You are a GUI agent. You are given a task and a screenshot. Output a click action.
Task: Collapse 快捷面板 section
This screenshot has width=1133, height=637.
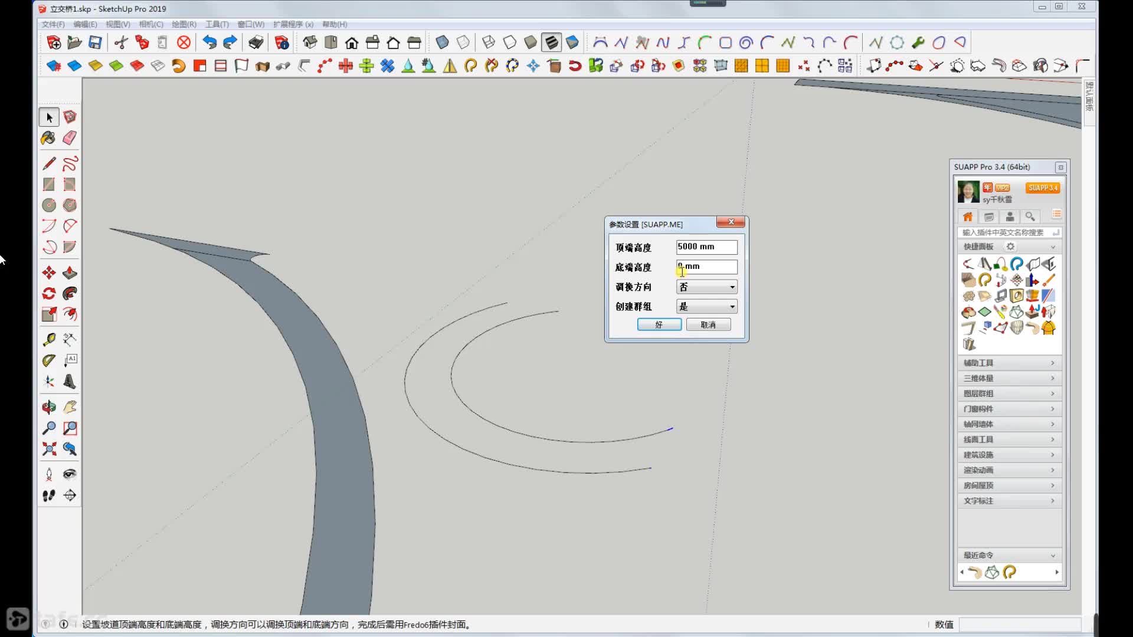pyautogui.click(x=1053, y=247)
